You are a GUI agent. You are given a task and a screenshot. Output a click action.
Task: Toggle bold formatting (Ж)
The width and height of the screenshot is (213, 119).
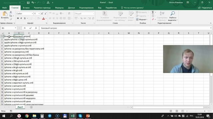(18, 19)
